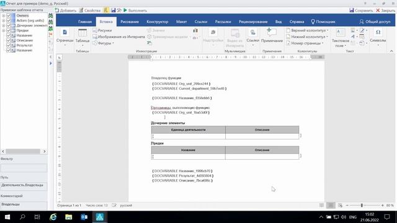Open the Верхний колонтитул dropdown
This screenshot has width=397, height=223.
pos(307,30)
